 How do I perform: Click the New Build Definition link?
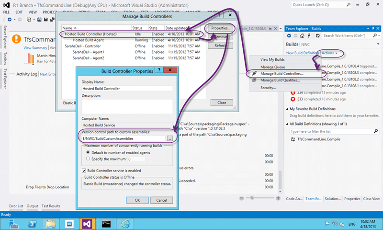tap(302, 53)
